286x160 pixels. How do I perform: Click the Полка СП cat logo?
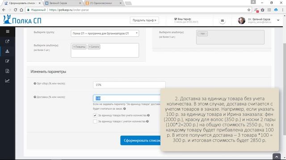pyautogui.click(x=22, y=20)
